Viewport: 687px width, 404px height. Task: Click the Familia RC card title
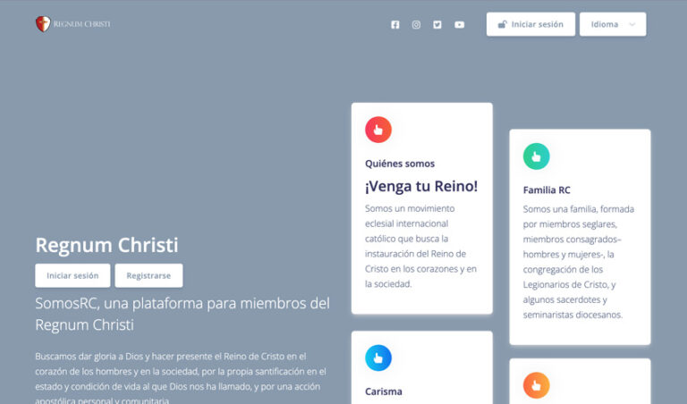point(547,190)
